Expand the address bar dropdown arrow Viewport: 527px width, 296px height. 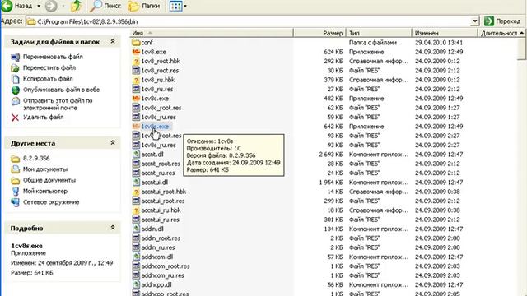[474, 21]
